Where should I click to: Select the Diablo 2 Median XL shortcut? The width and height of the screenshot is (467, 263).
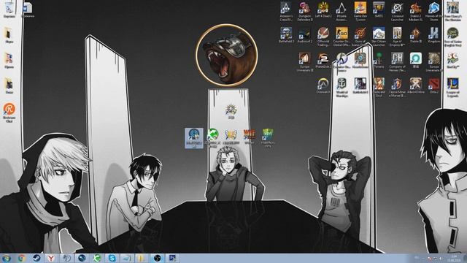(415, 12)
